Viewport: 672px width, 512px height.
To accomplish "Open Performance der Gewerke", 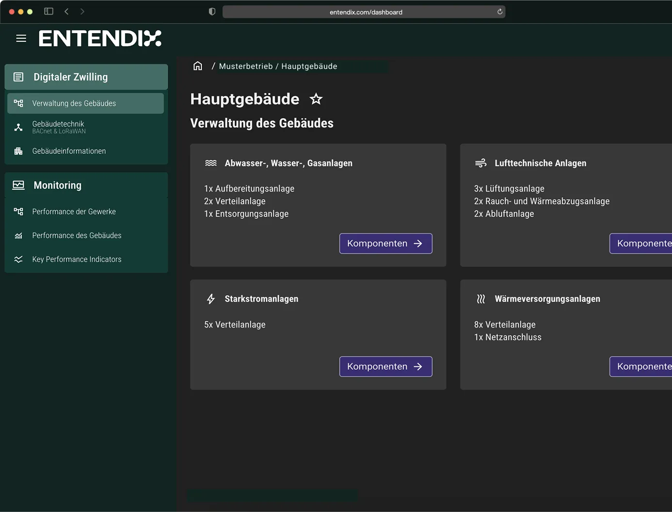I will (x=85, y=212).
